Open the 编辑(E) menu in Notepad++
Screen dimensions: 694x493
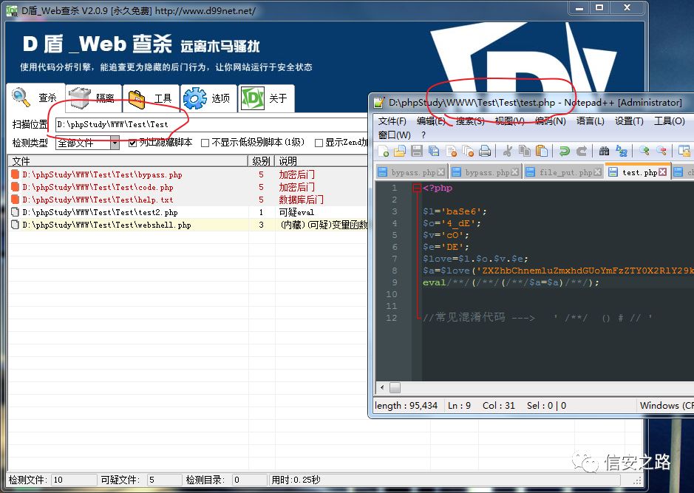click(431, 120)
